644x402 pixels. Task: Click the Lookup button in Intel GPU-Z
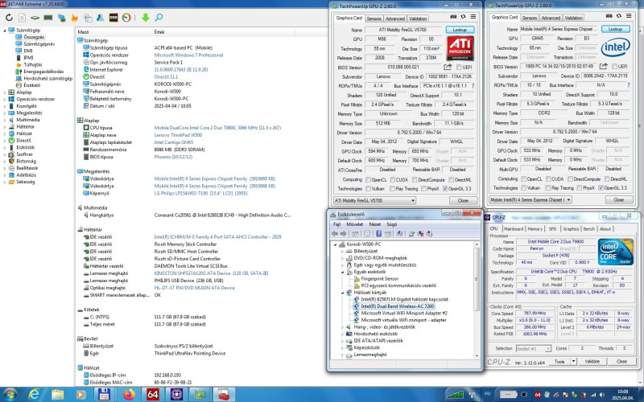point(615,29)
